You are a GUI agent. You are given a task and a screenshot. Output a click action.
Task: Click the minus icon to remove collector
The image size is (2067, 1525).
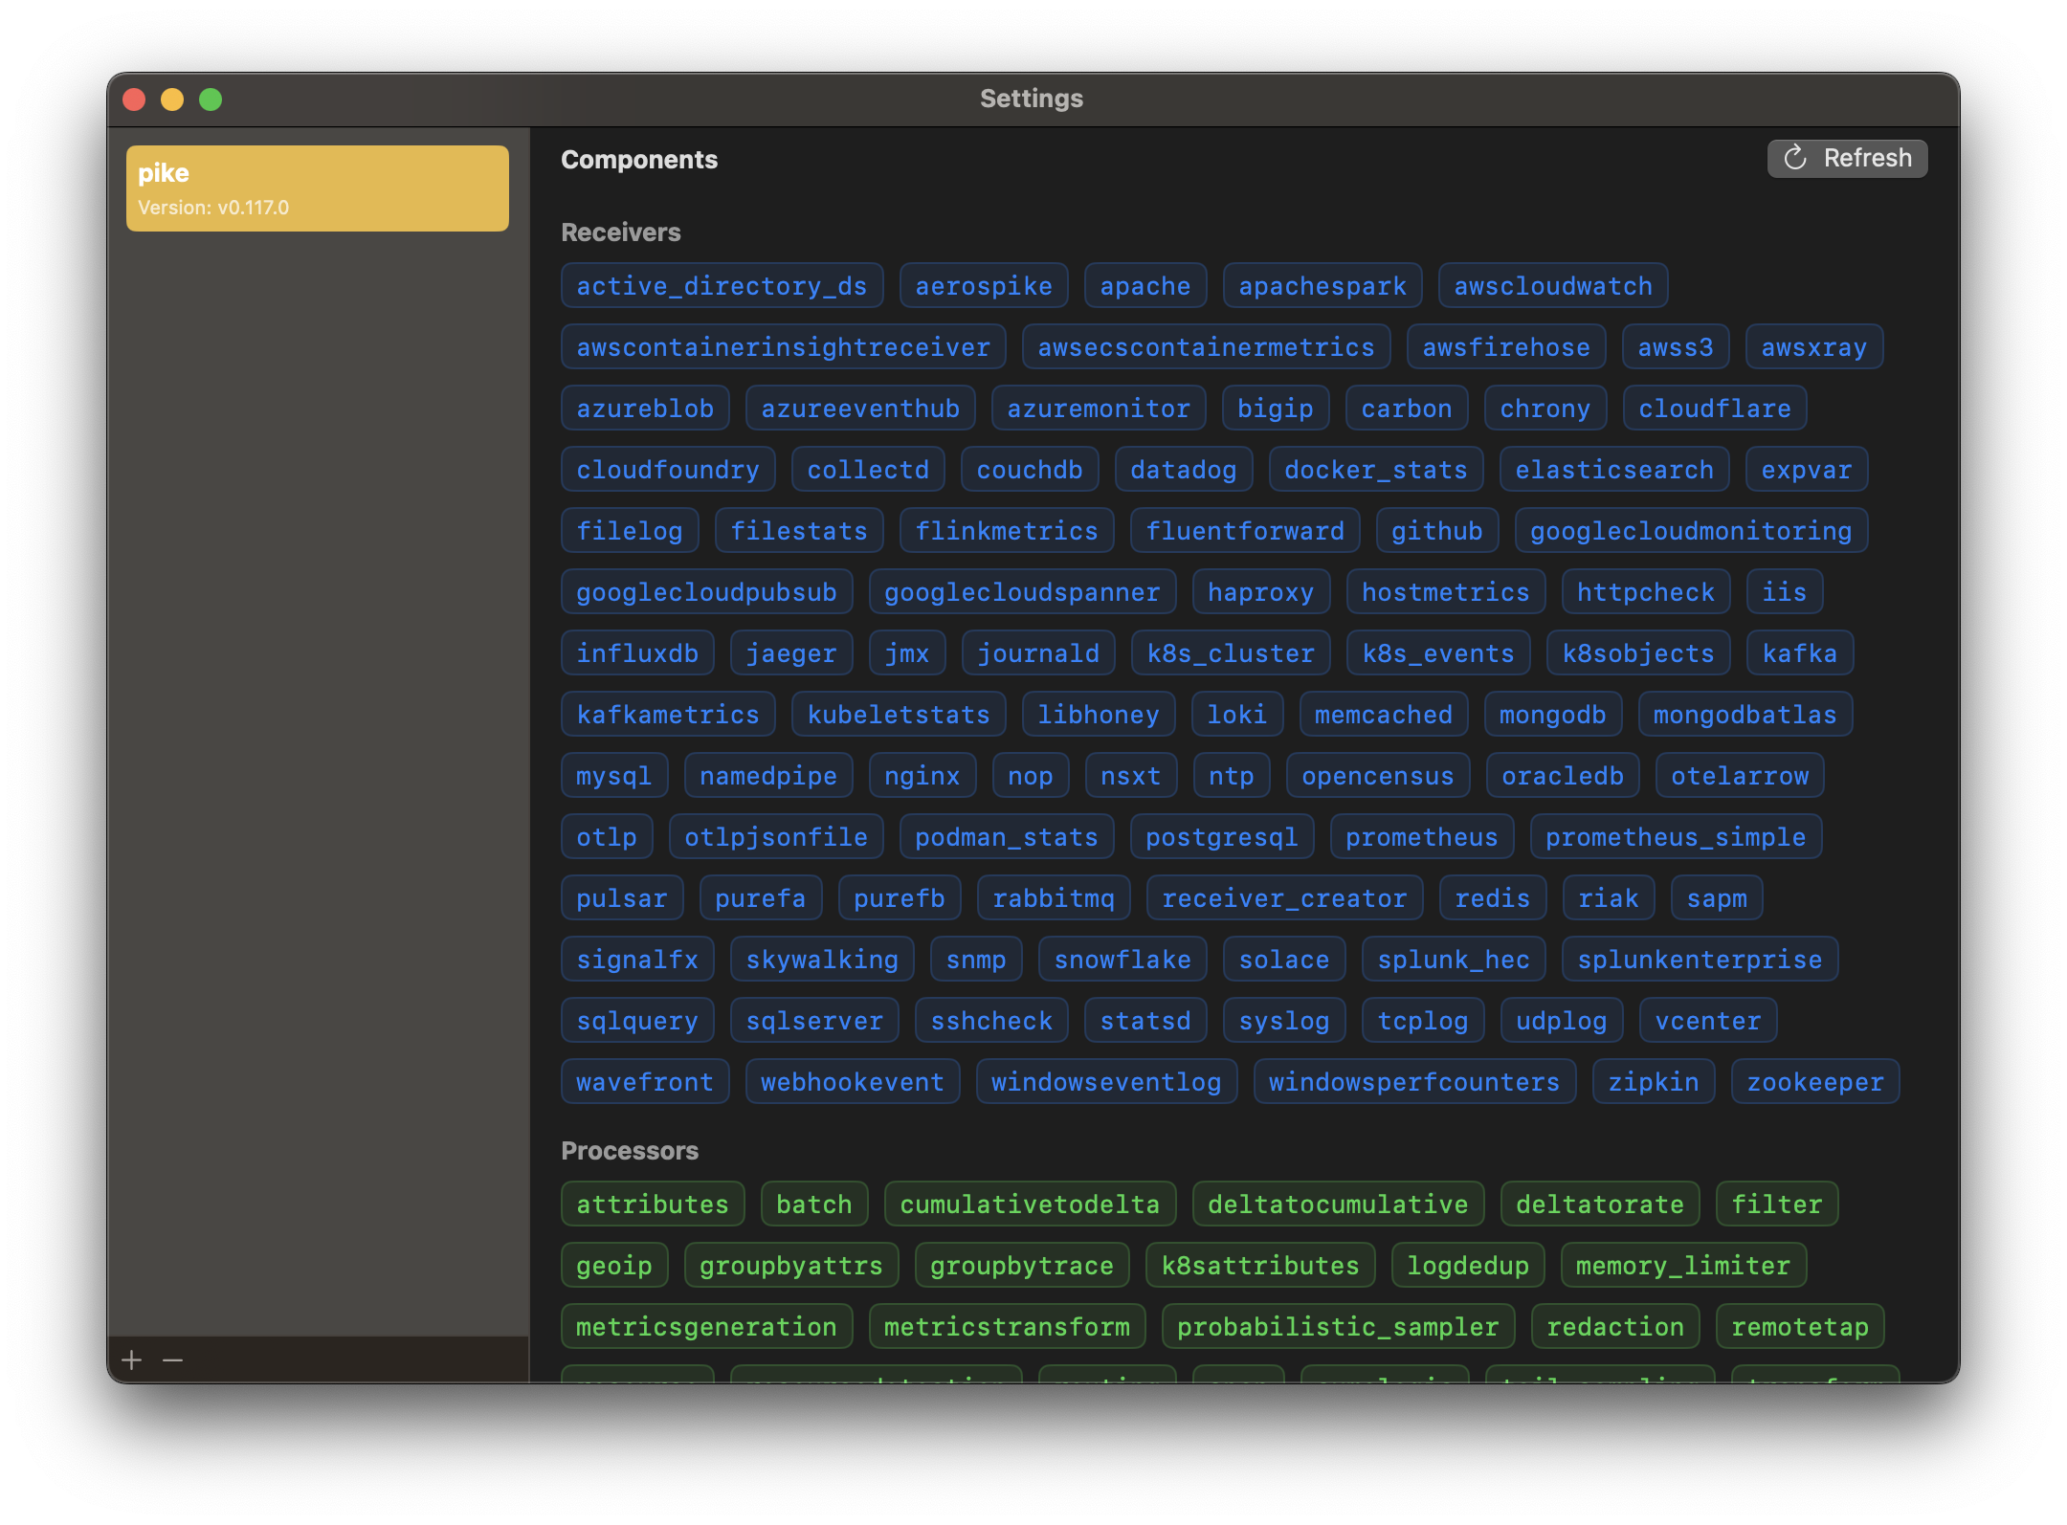coord(172,1359)
